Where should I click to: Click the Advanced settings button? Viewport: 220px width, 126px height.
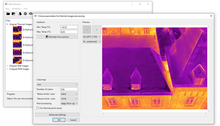coord(57,115)
